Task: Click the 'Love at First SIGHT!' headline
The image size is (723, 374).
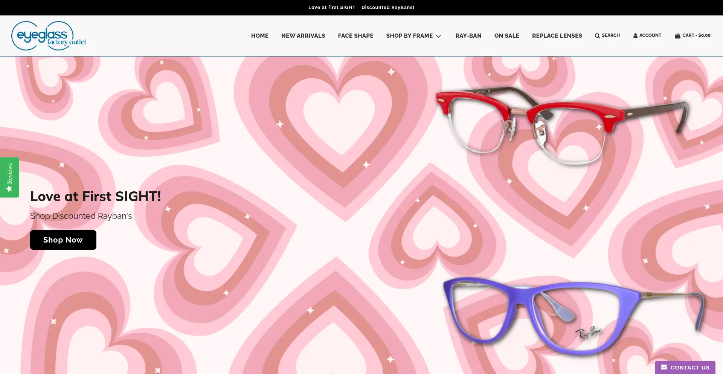Action: (x=96, y=196)
